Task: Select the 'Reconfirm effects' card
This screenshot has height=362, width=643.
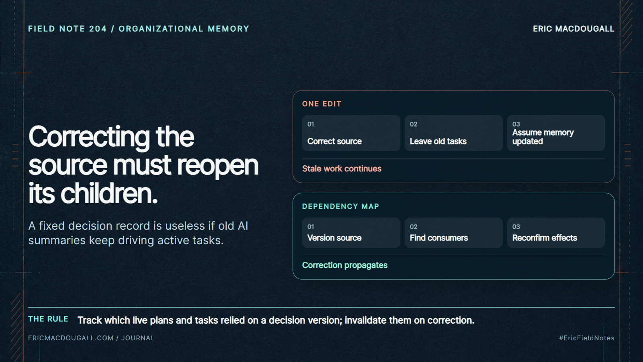Action: coord(556,232)
